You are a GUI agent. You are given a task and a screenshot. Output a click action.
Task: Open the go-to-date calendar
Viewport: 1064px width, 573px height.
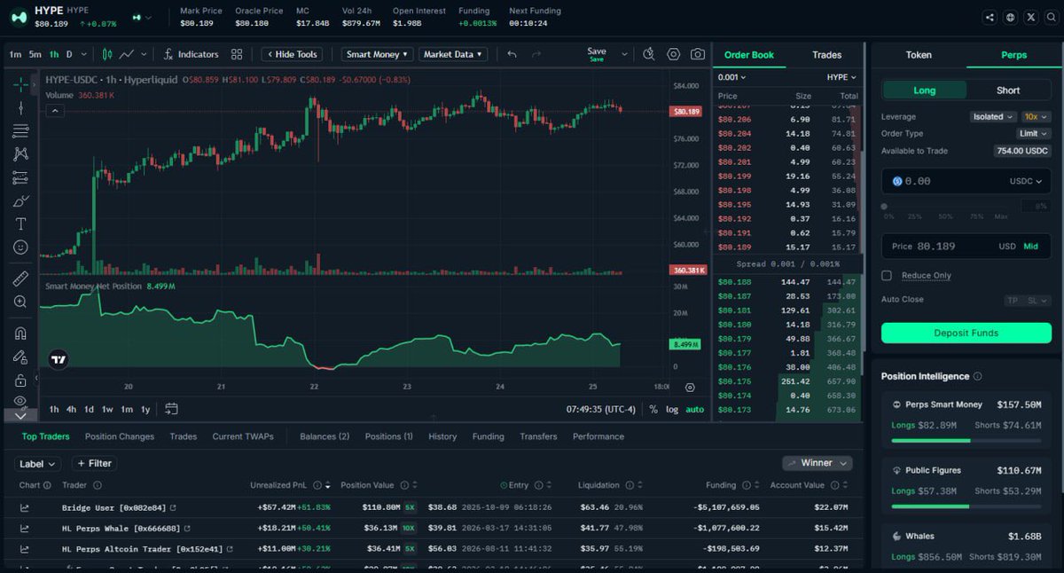tap(171, 409)
